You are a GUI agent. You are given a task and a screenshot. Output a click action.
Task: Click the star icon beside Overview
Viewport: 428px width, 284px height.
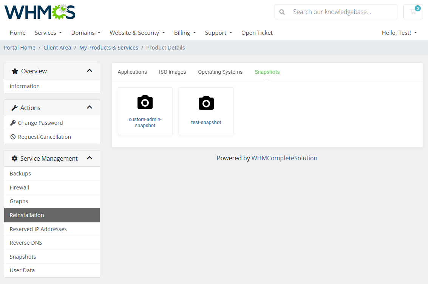click(15, 71)
